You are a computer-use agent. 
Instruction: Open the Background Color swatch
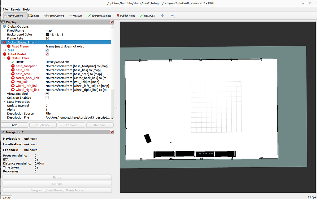[47, 34]
